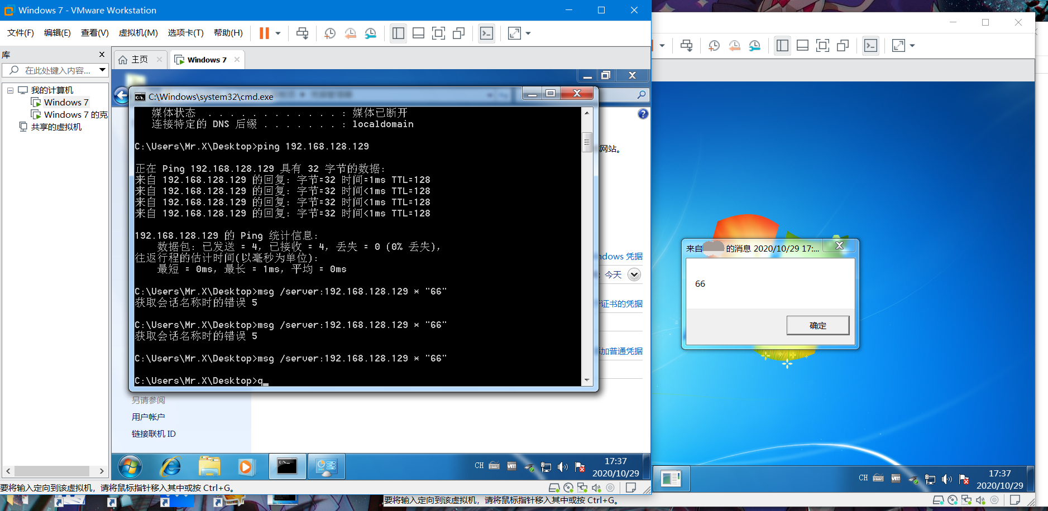The image size is (1048, 511).
Task: Click volume icon in right VM tray
Action: 947,479
